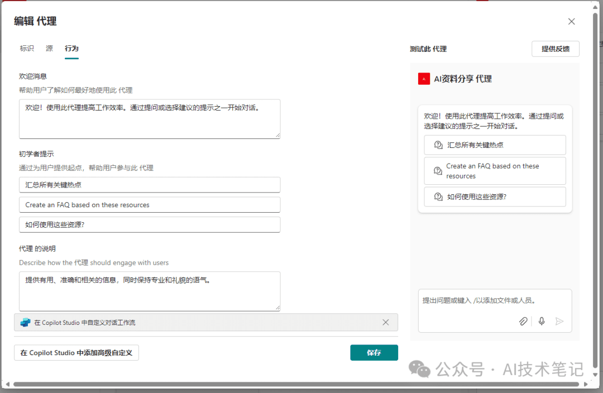This screenshot has width=603, height=393.
Task: Switch to the 源 tab
Action: pyautogui.click(x=49, y=49)
